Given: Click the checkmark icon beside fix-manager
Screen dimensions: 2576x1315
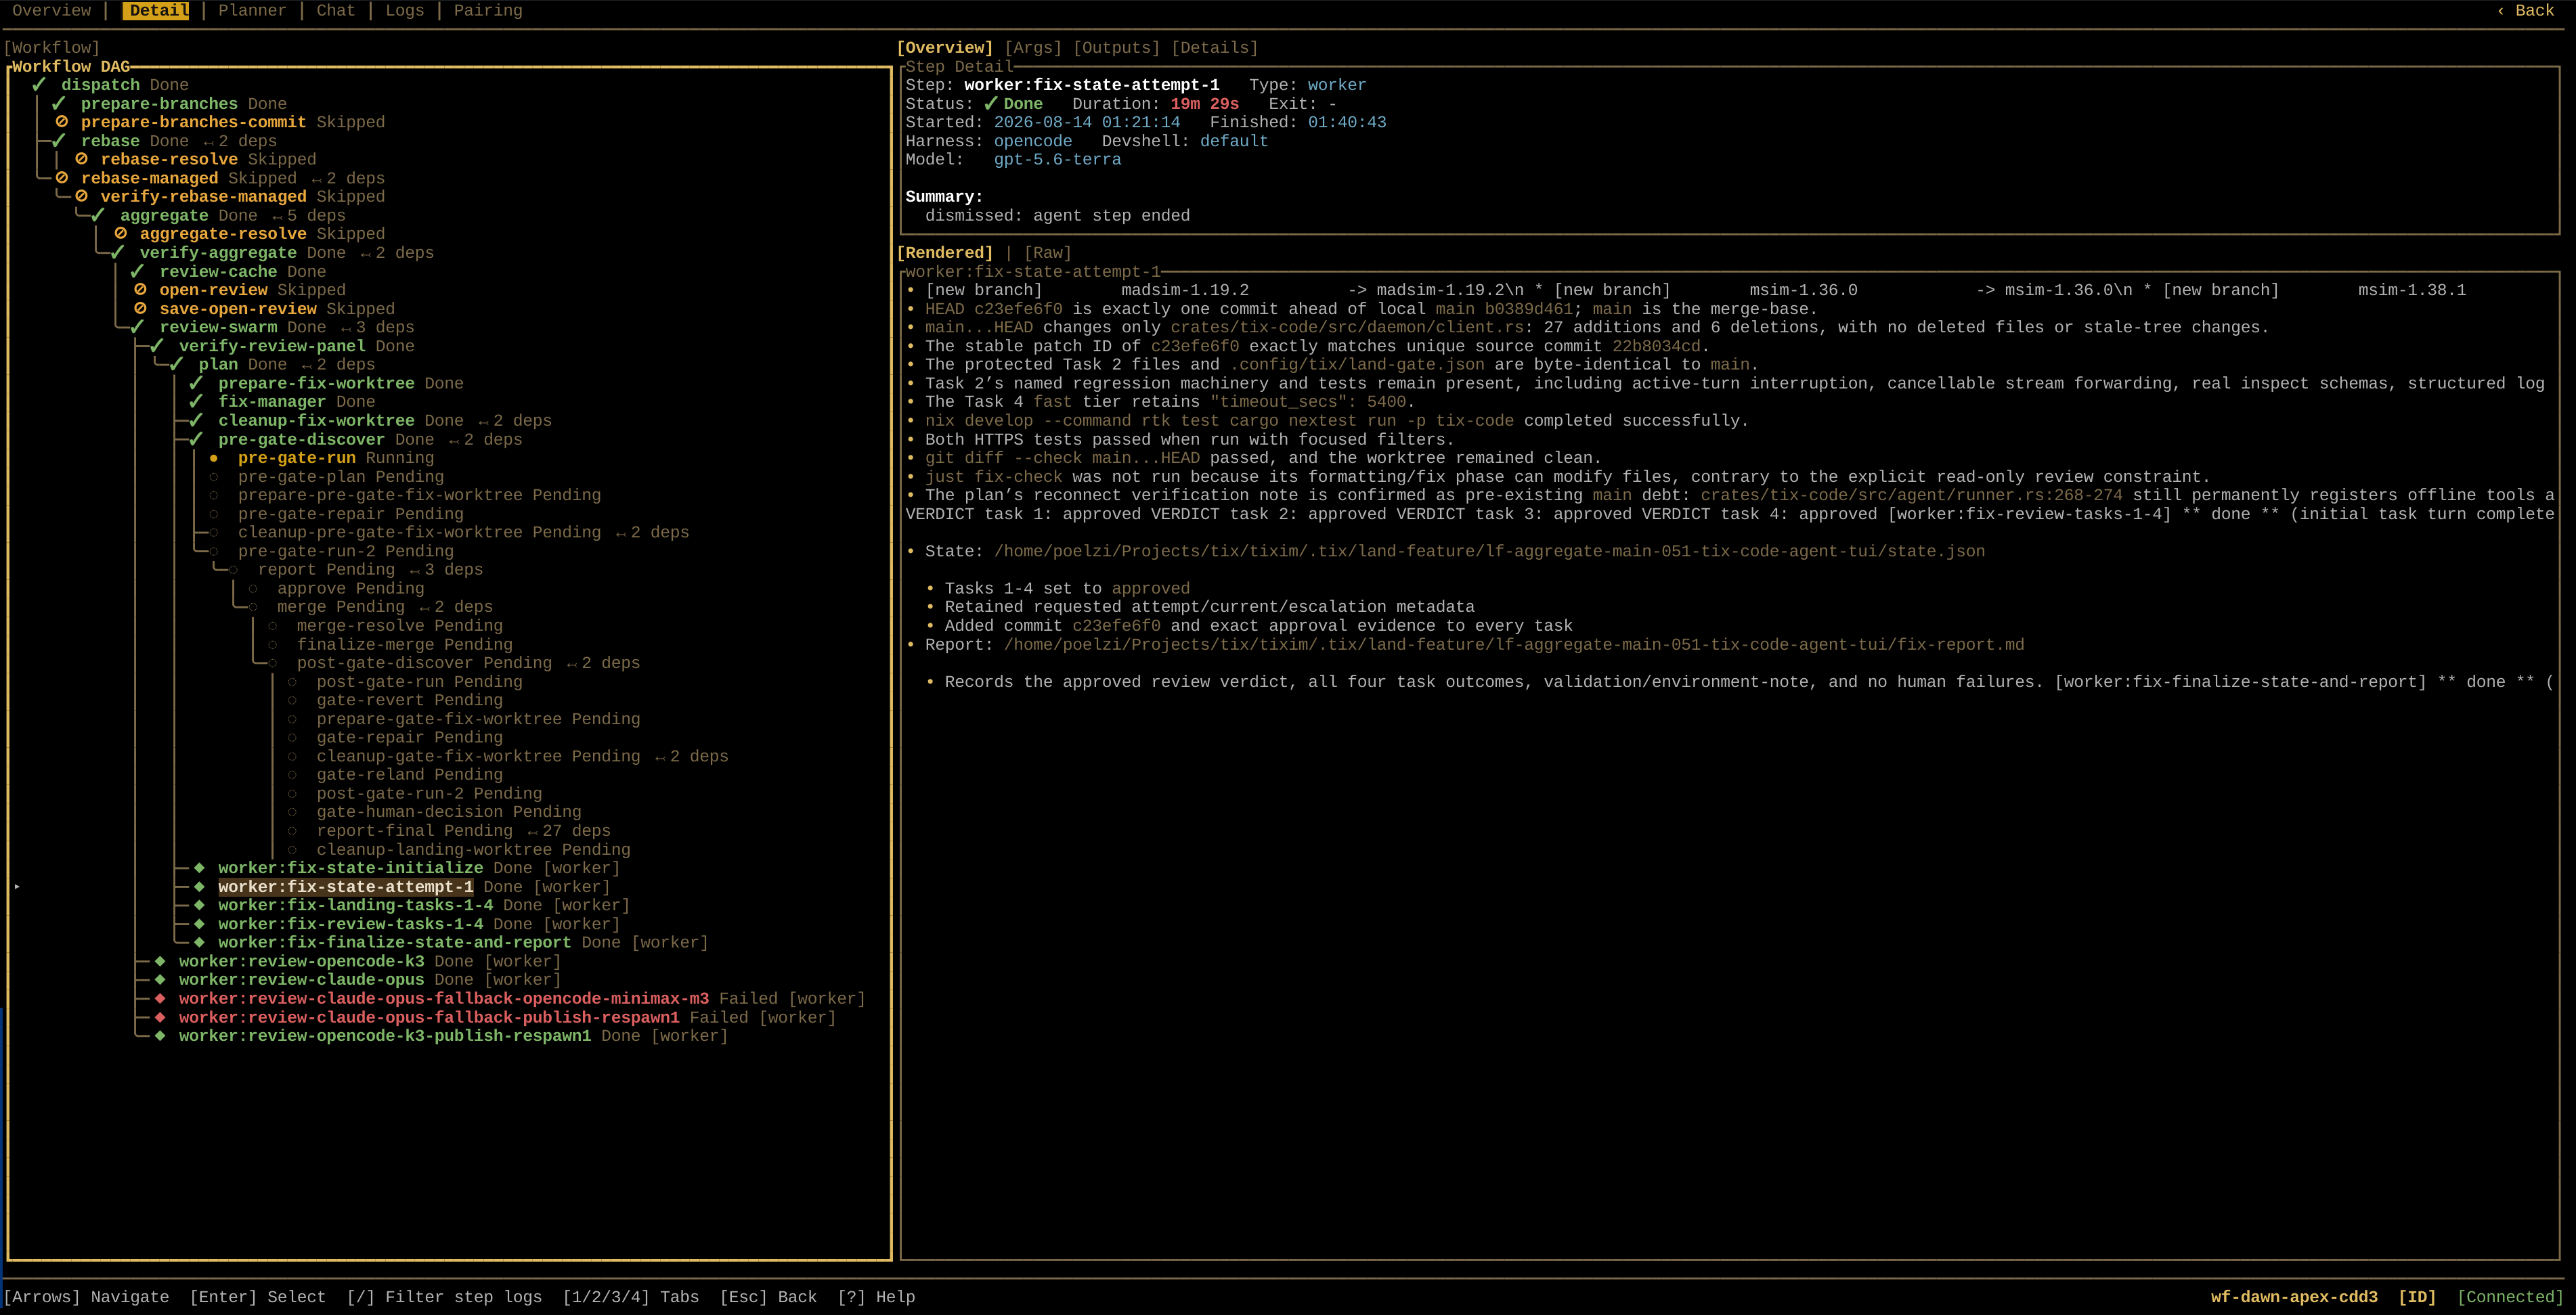Looking at the screenshot, I should (196, 402).
